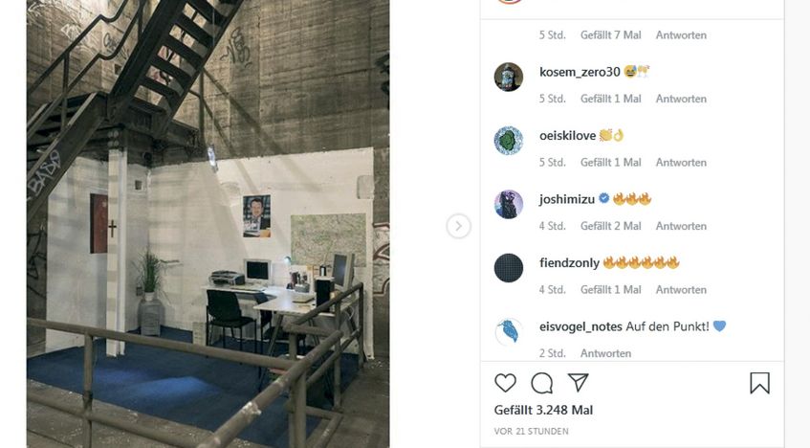The height and width of the screenshot is (448, 810).
Task: Reply to kosem_zero30 via Antworten
Action: pos(681,99)
